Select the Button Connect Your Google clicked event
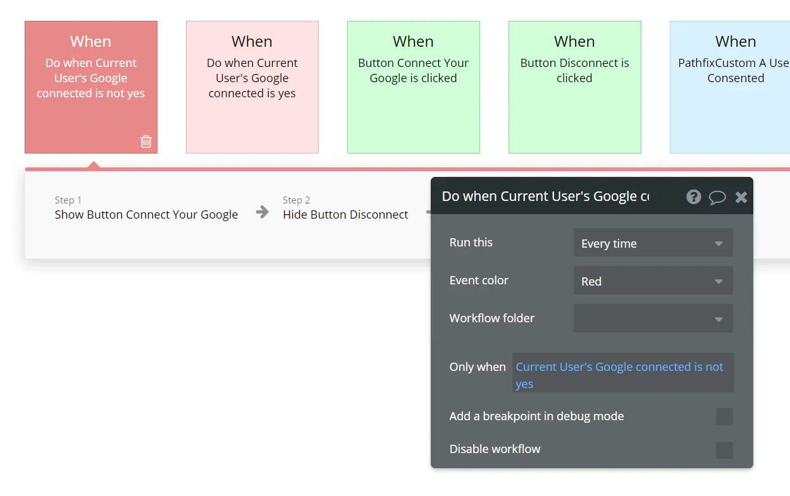 point(414,87)
